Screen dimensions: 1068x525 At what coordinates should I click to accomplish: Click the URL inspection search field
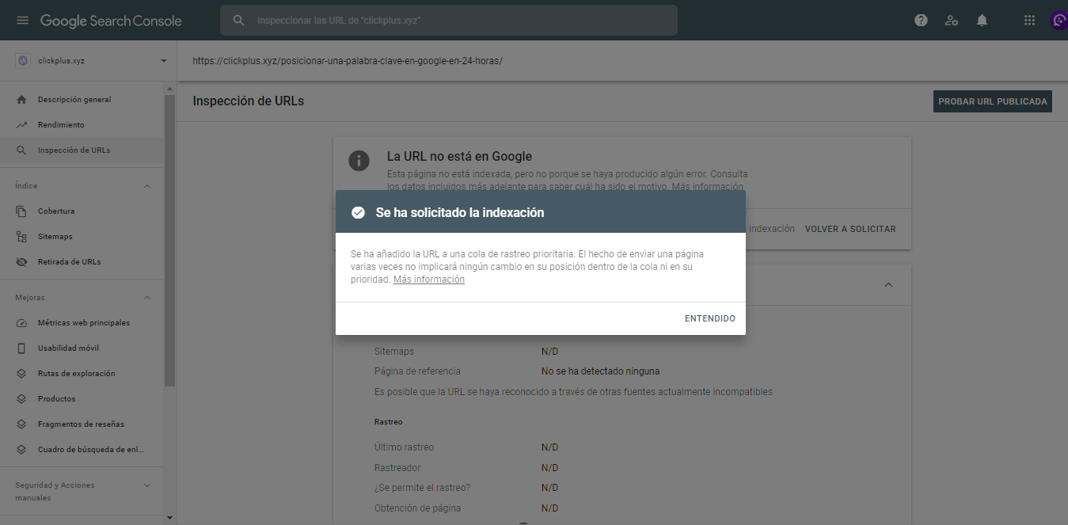tap(448, 20)
